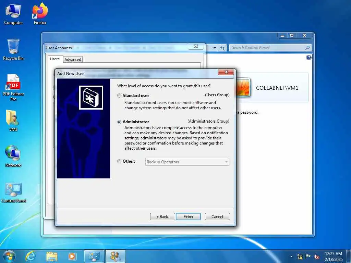The image size is (351, 263).
Task: Open the address bar history dropdown
Action: [215, 48]
